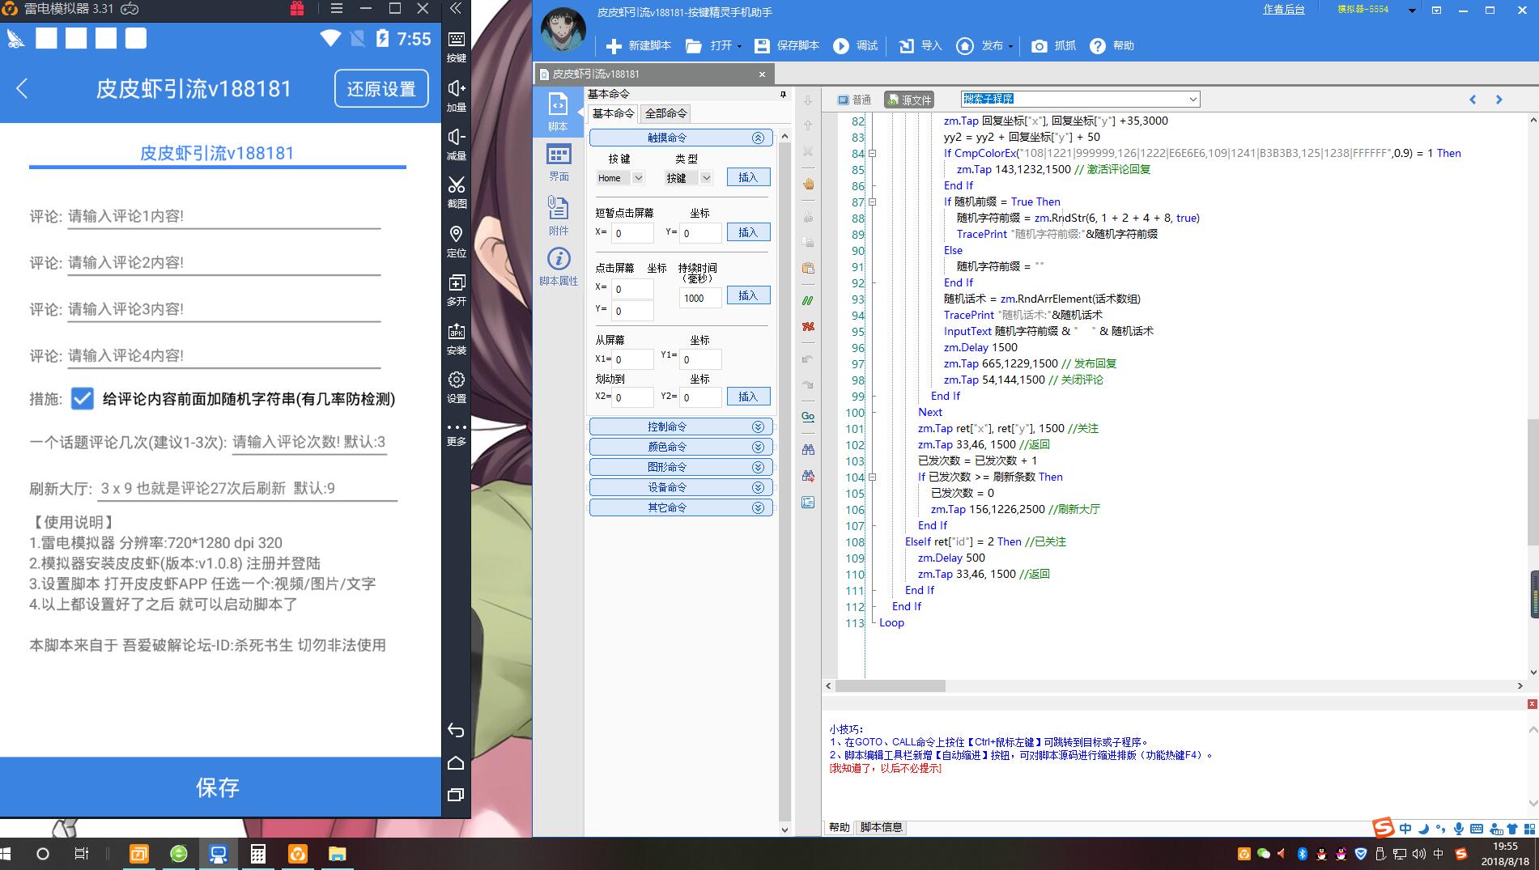Viewport: 1539px width, 870px height.
Task: Click the 截图 screenshot scissors icon
Action: tap(457, 185)
